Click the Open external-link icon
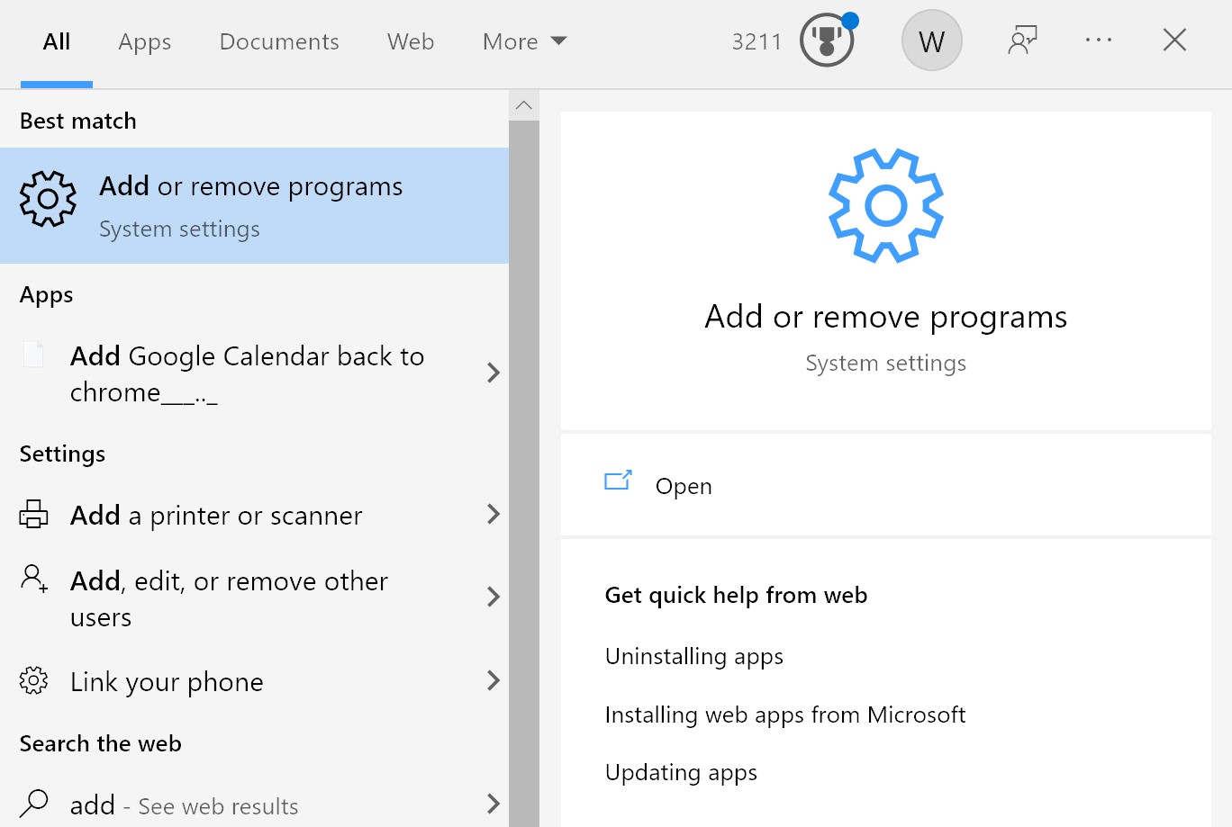Viewport: 1232px width, 827px height. tap(617, 481)
